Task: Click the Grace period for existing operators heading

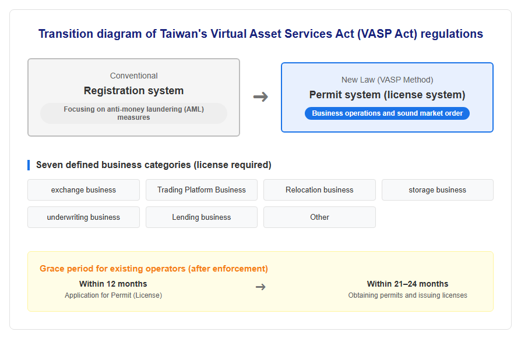Action: [153, 269]
